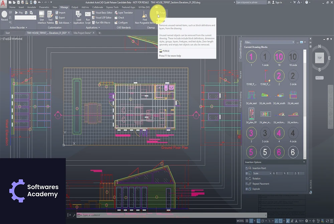
Task: Click the status bar customization menu icon
Action: 331,221
